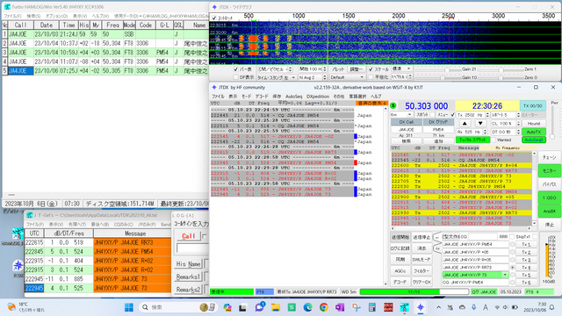Open weather widget showing 18°C
This screenshot has height=316, width=562.
click(x=26, y=307)
